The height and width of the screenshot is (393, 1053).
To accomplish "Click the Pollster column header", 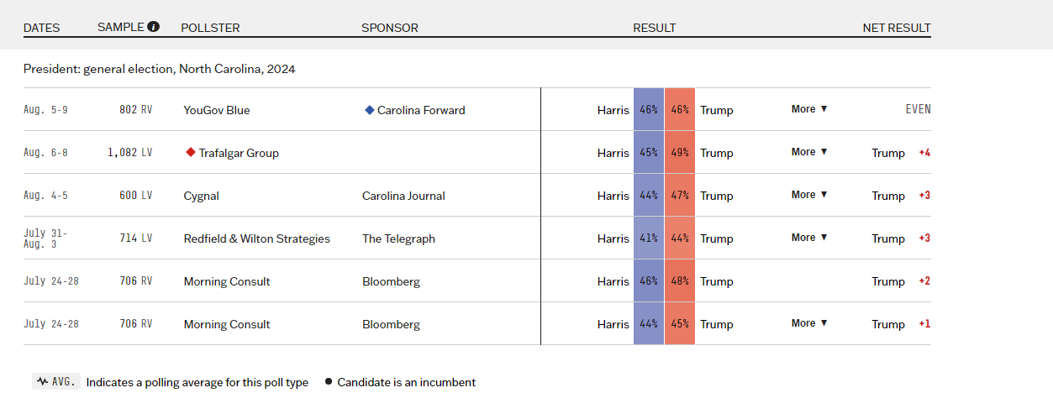I will (210, 28).
